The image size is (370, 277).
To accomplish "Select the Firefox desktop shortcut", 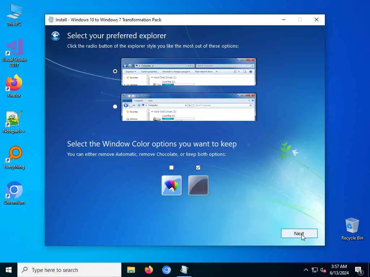I will pyautogui.click(x=14, y=86).
